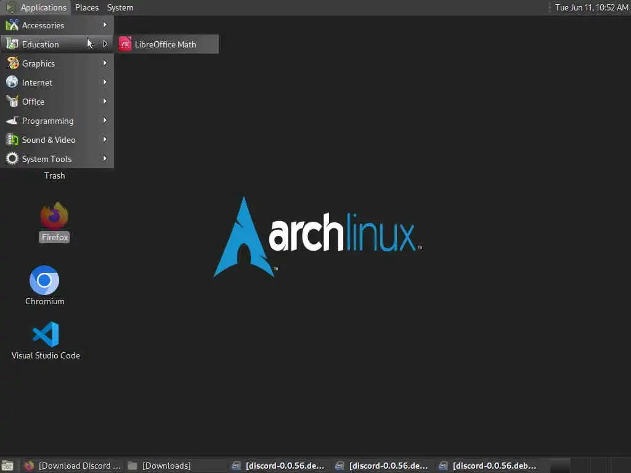Screen dimensions: 631x473
Task: Click the System Tools gear icon
Action: [x=12, y=159]
